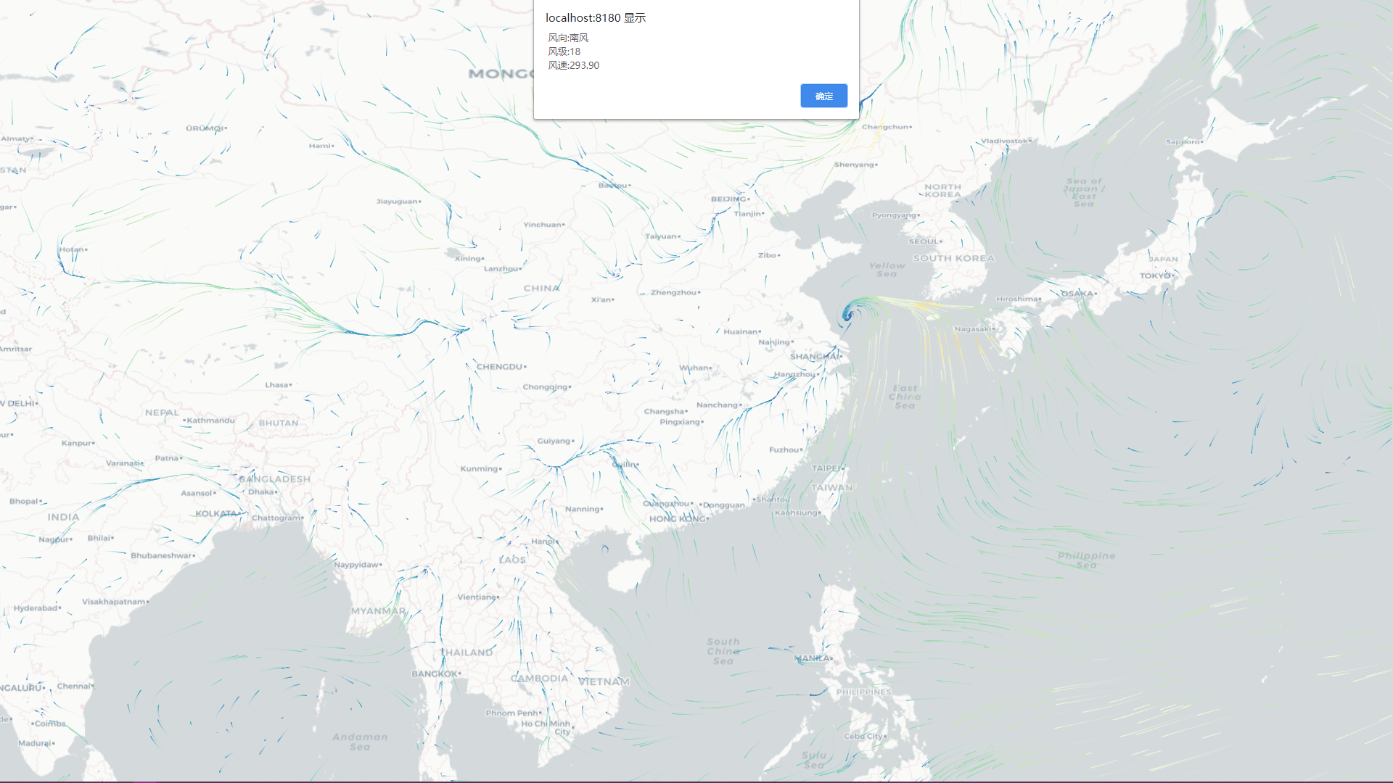Screen dimensions: 1393x783
Task: Click the 风速:293.90 value in the dialog
Action: point(573,65)
